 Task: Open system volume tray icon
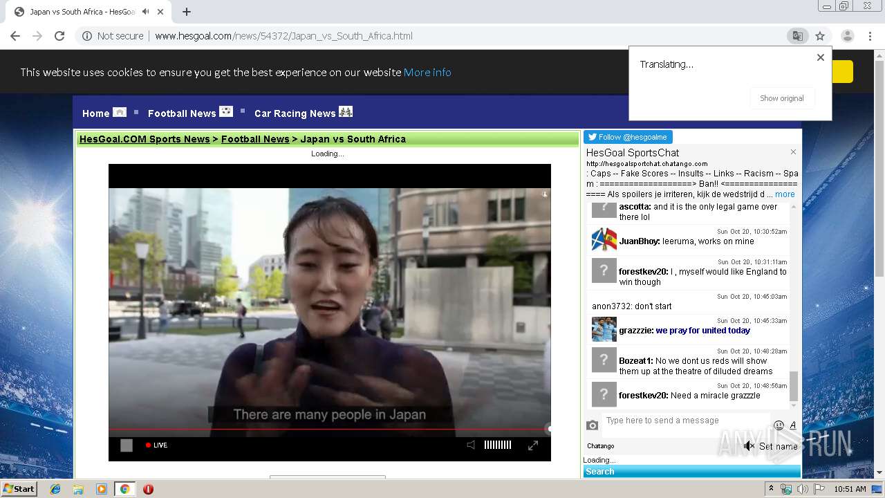pos(802,489)
